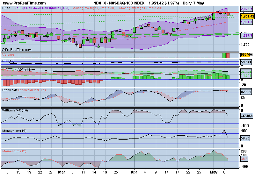This screenshot has height=191, width=255.
Task: Click the 13 date label on the axis
Action: (x=18, y=172)
